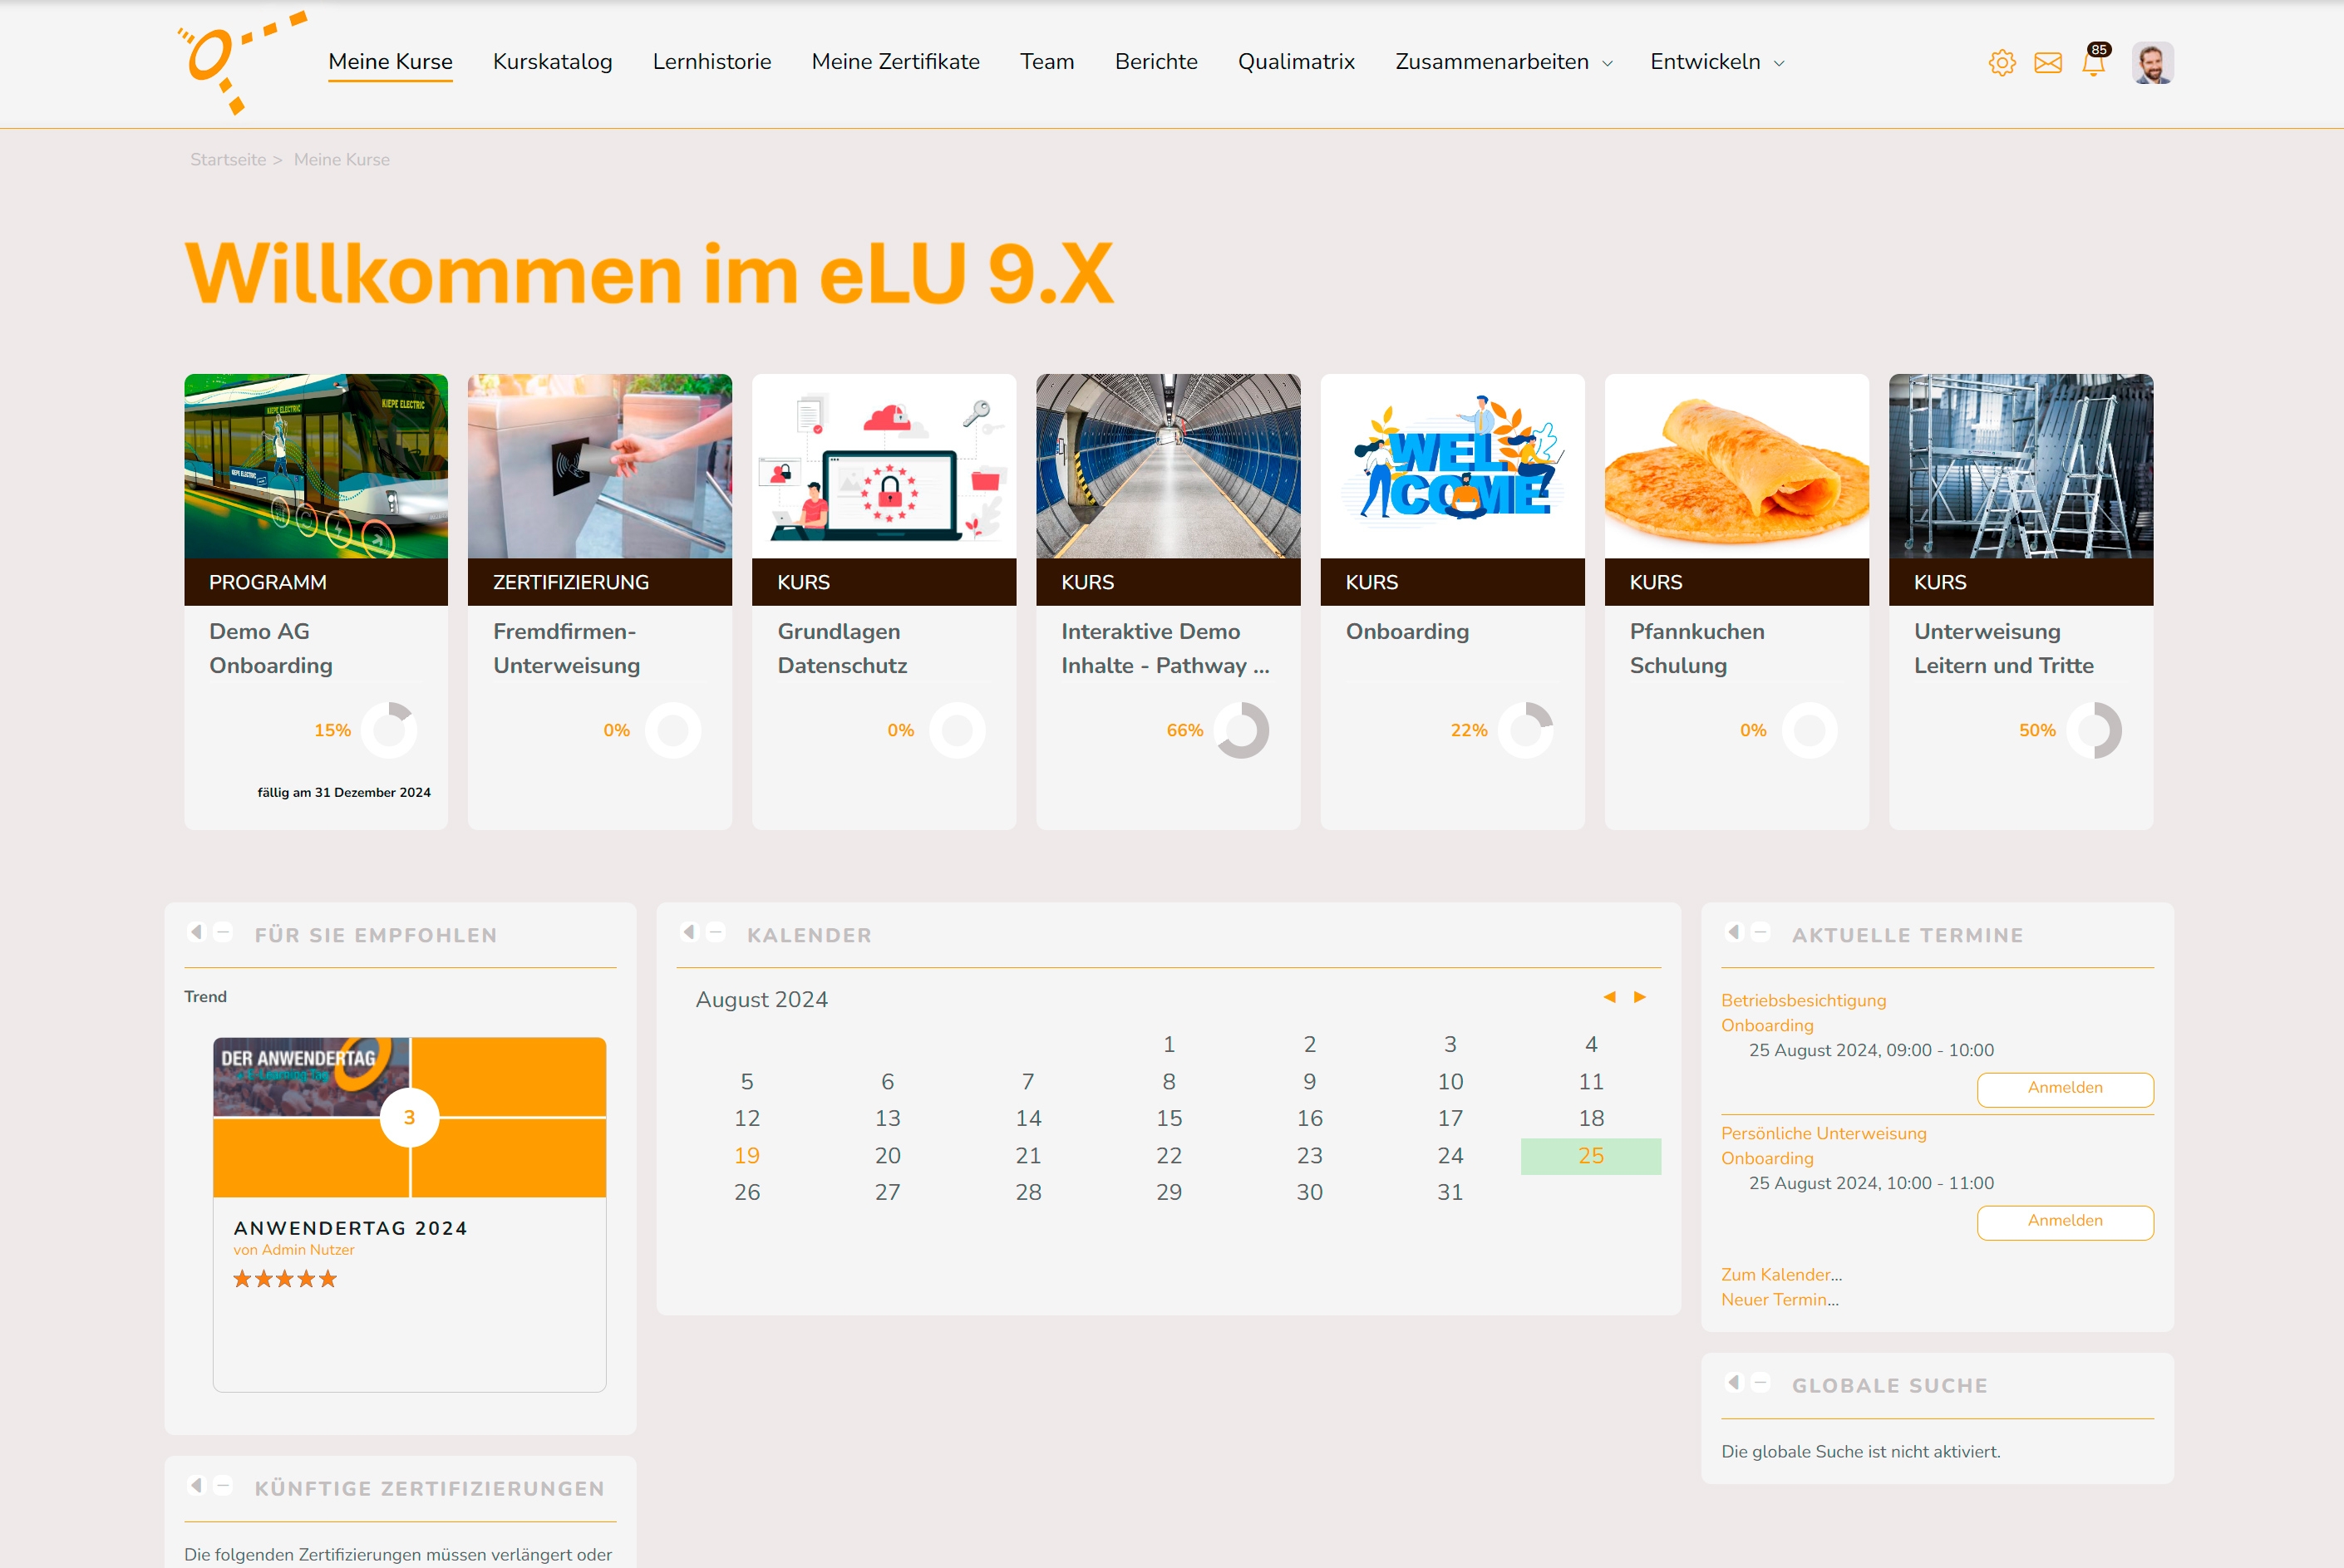Open the Pfannkuchen Schulung course thumbnail
Viewport: 2344px width, 1568px height.
(x=1736, y=466)
